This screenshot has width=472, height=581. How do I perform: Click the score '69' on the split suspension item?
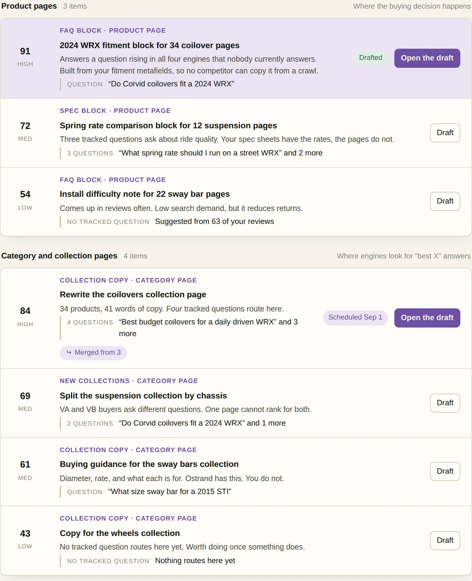coord(25,396)
